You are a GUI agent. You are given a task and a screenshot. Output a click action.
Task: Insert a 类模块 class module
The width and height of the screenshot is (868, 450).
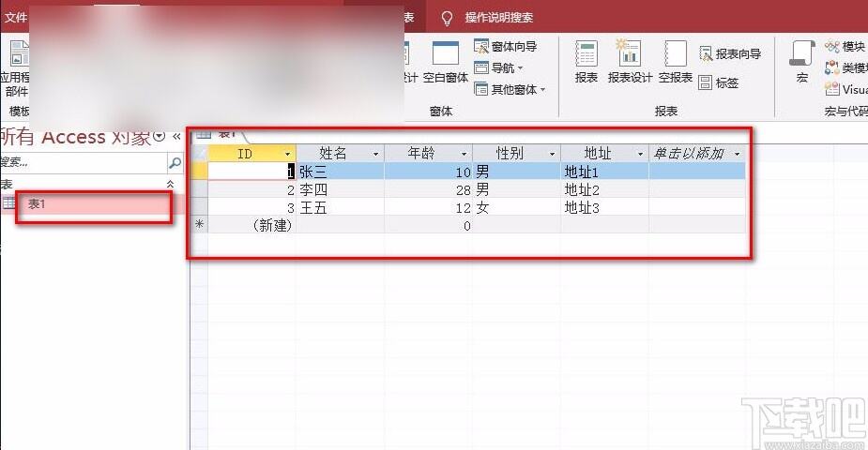click(845, 68)
